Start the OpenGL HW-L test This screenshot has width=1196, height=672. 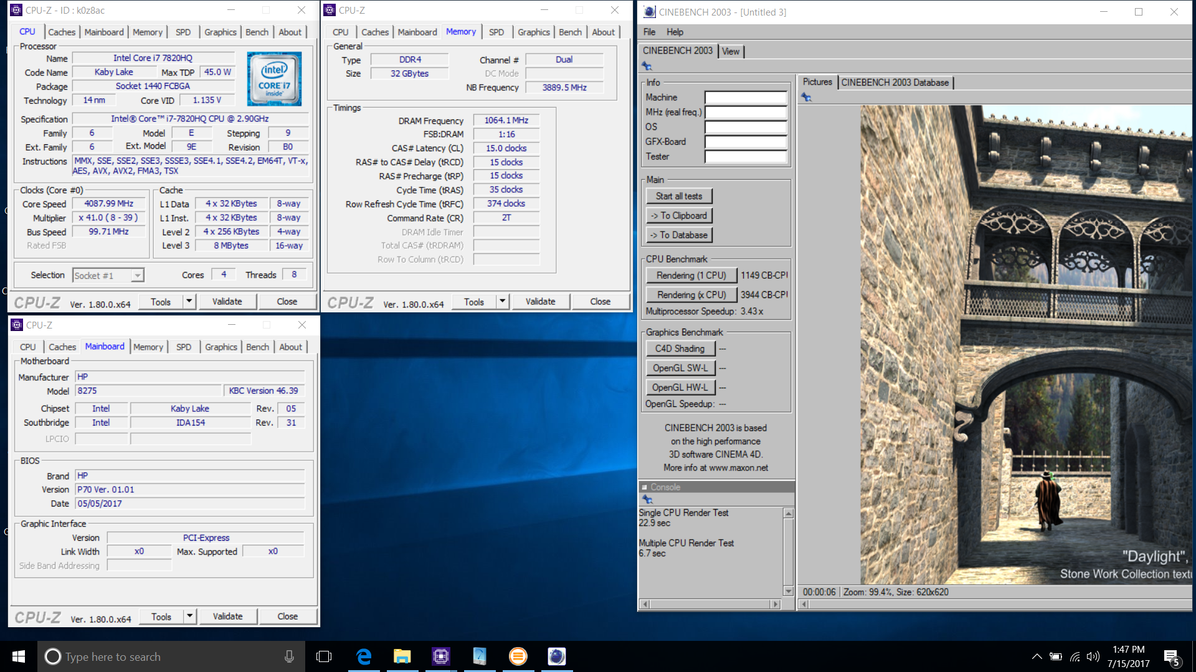tap(680, 387)
